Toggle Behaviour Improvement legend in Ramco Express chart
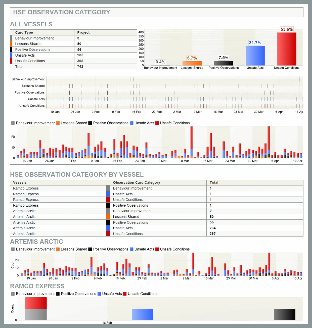The image size is (312, 328). tap(33, 294)
